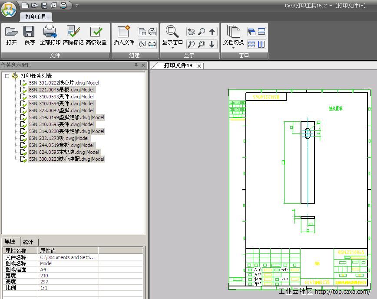Select the pan hand tool in 显示 group
The height and width of the screenshot is (299, 377).
(191, 32)
